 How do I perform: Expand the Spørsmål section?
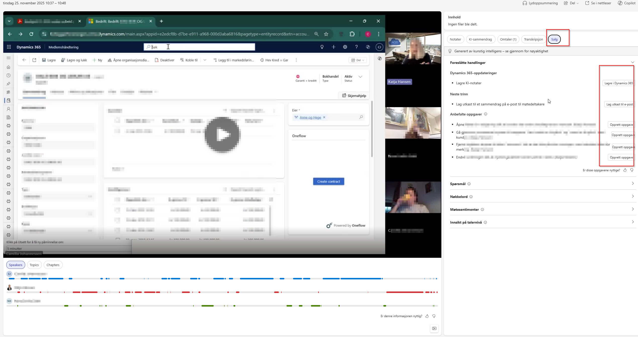click(x=632, y=184)
